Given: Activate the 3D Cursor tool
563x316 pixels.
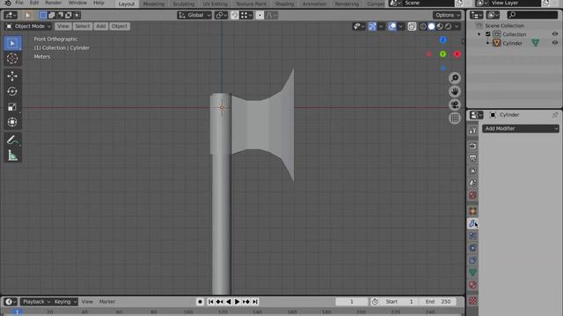Looking at the screenshot, I should 12,59.
